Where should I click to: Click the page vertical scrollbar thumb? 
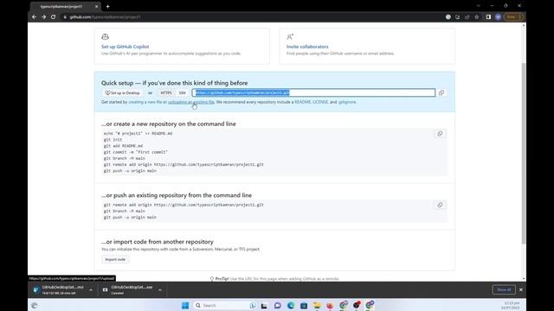[523, 154]
